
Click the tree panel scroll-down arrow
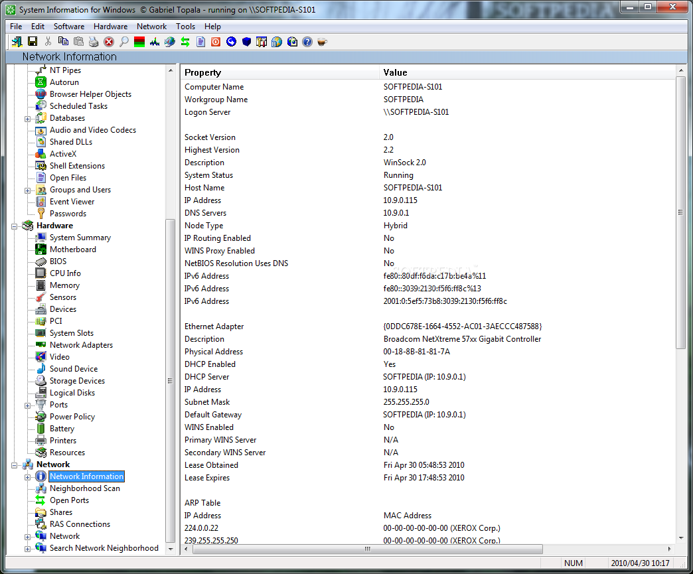tap(171, 549)
